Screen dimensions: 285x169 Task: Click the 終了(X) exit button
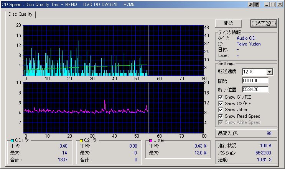click(263, 23)
